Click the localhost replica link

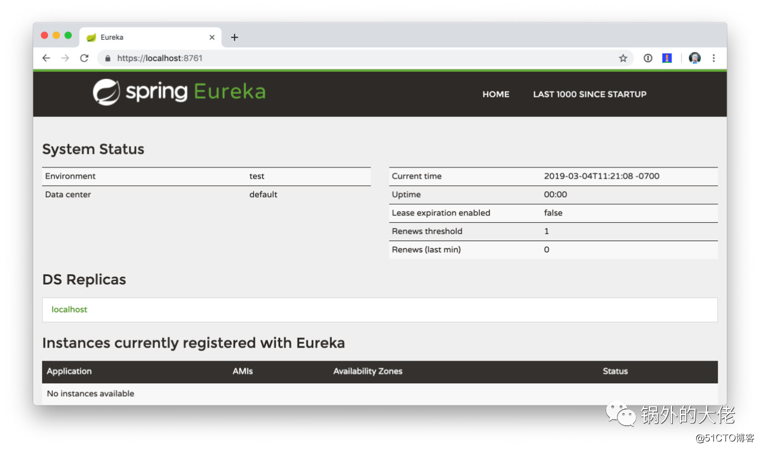point(69,309)
